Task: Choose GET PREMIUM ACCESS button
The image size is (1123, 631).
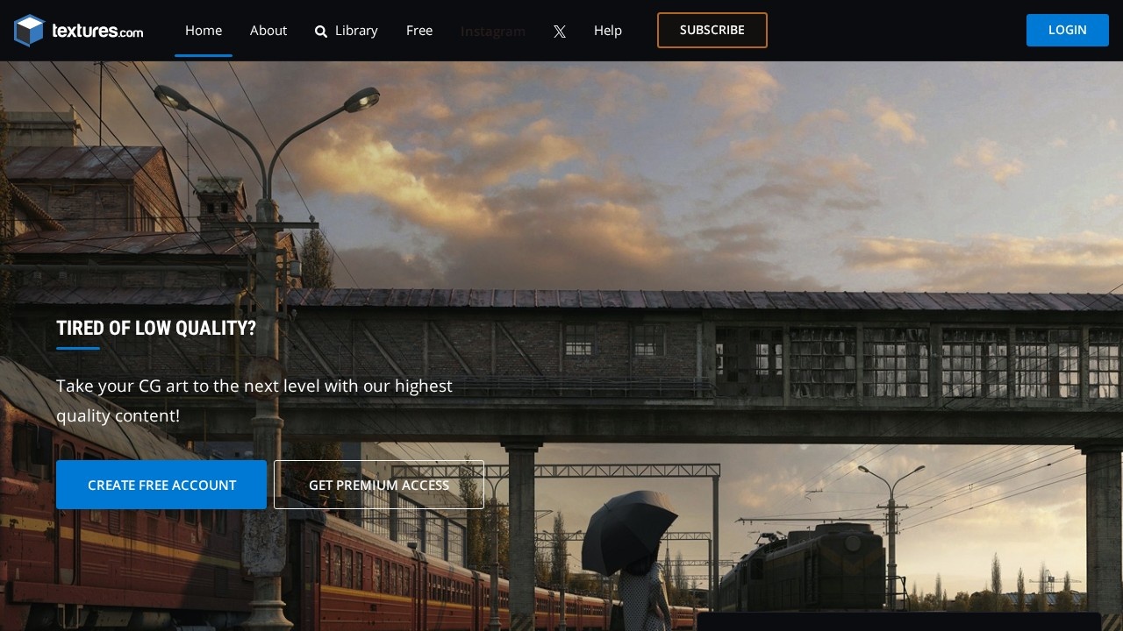Action: [379, 485]
